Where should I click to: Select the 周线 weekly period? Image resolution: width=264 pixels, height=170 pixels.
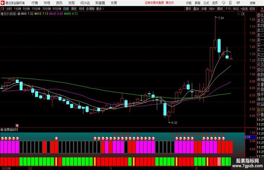point(74,9)
